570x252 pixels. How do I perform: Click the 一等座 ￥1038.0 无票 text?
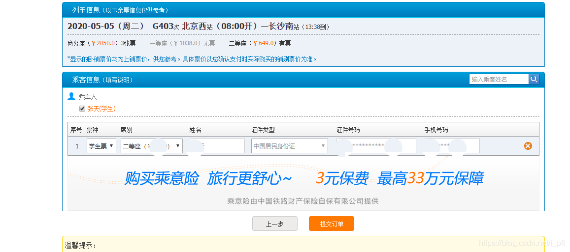tap(182, 44)
